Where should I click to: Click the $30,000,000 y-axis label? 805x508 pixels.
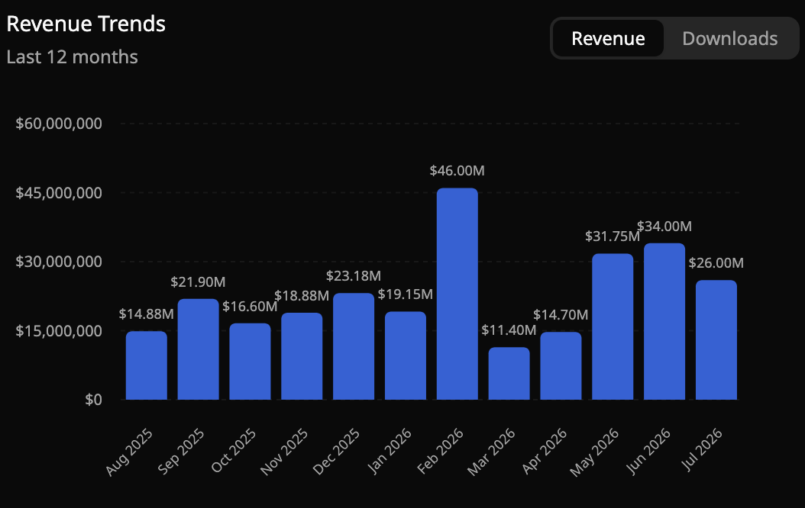59,262
